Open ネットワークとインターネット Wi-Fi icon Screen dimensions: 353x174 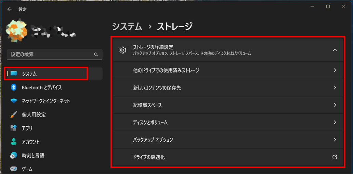pyautogui.click(x=14, y=101)
